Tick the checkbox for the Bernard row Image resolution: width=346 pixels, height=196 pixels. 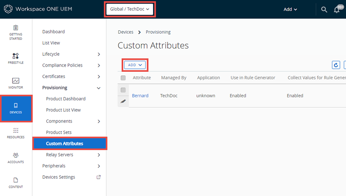tap(123, 90)
